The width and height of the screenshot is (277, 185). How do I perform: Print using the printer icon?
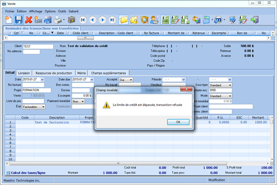pos(58,20)
